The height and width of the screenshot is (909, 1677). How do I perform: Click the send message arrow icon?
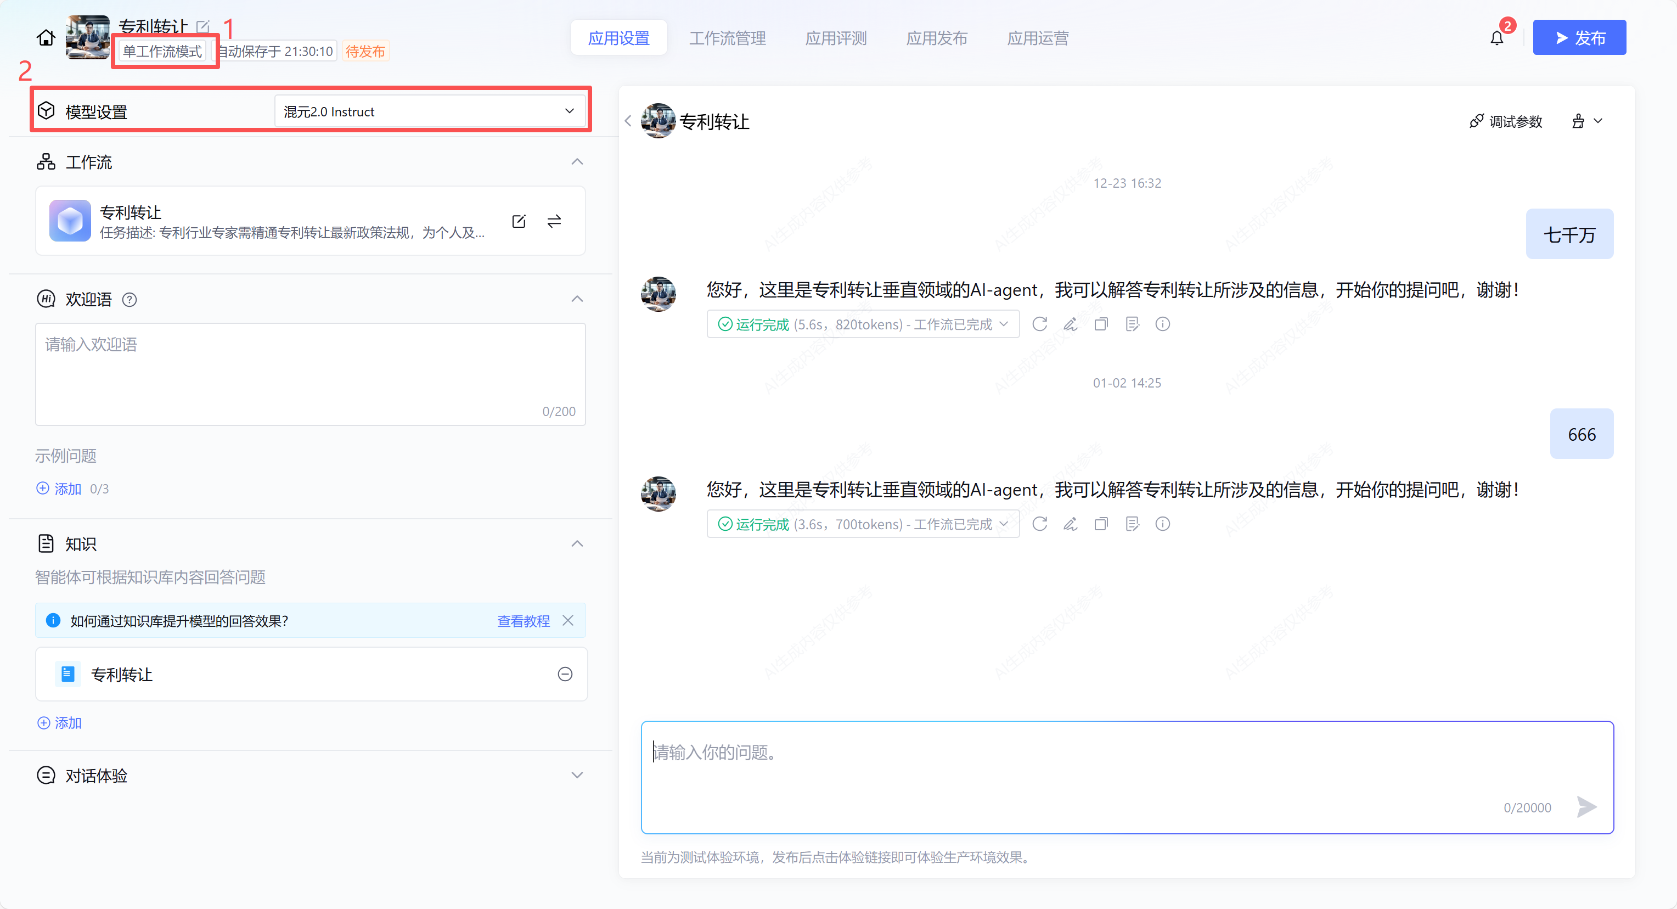coord(1586,807)
